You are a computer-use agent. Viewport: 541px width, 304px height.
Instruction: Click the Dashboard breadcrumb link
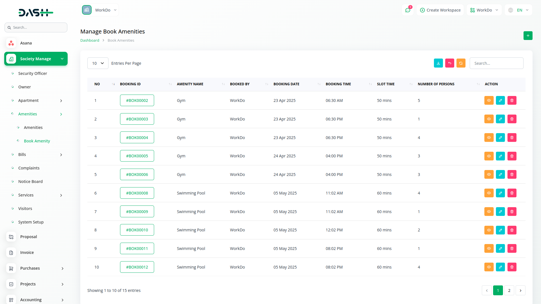(90, 41)
